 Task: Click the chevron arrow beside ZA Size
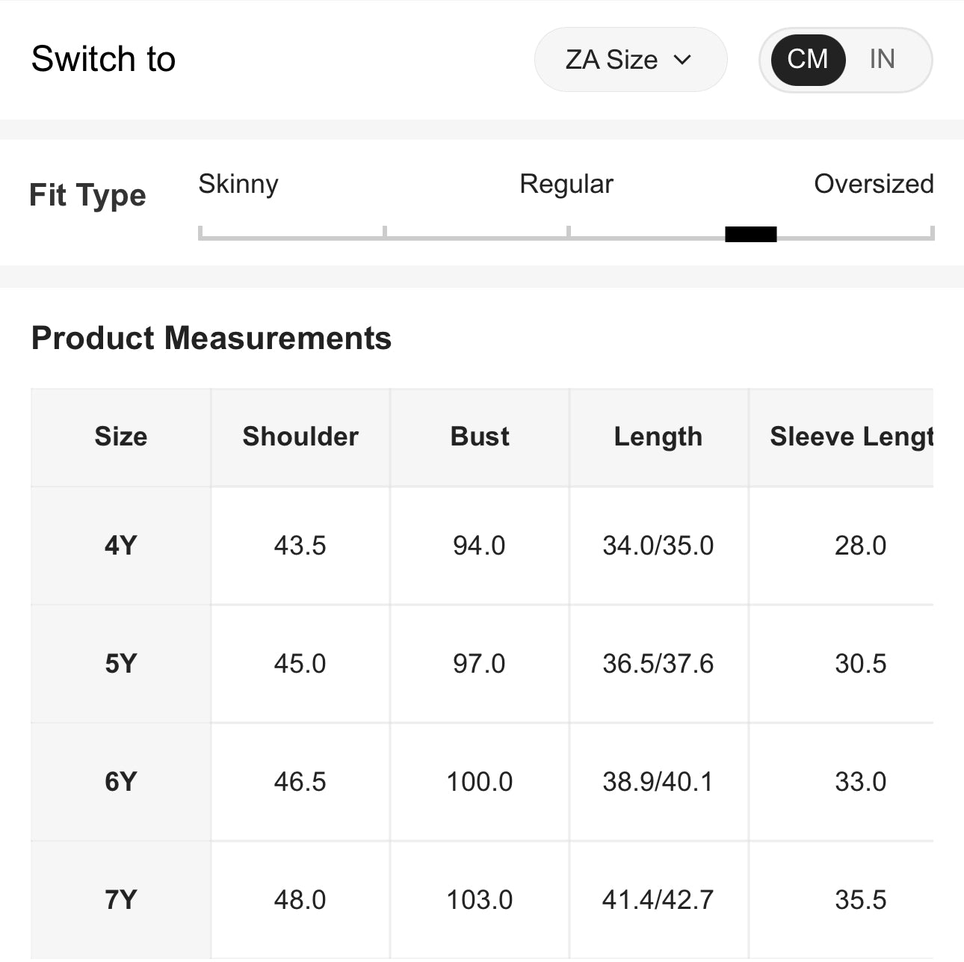tap(682, 60)
